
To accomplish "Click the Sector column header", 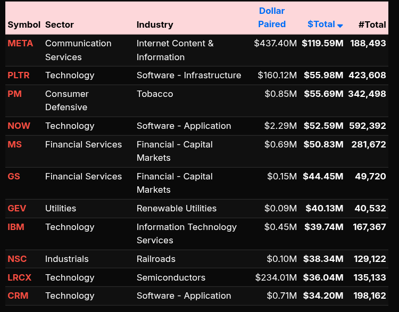I will [60, 24].
